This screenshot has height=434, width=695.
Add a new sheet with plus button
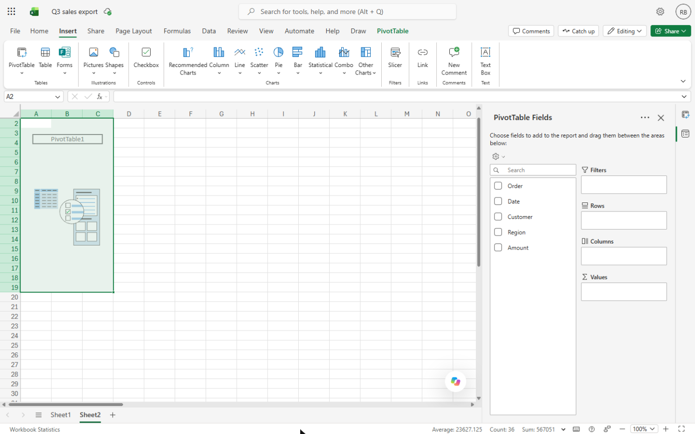(x=113, y=415)
